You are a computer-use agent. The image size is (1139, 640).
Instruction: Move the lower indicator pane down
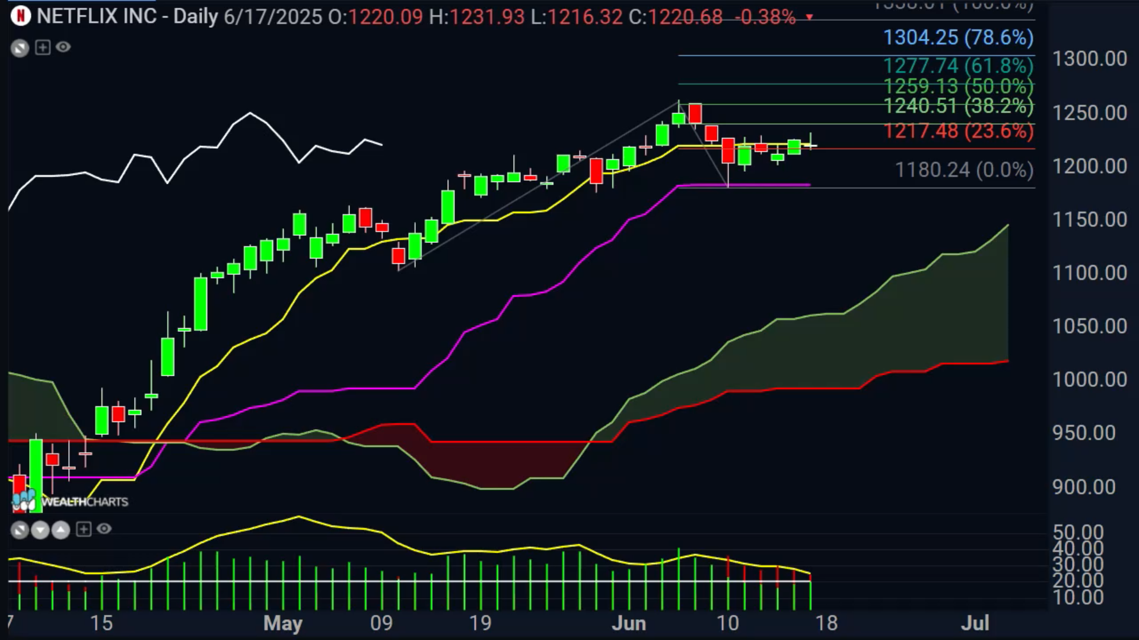tap(40, 530)
